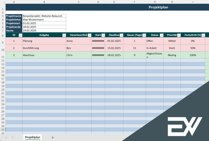The image size is (209, 141).
Task: Open the Priorität column filter dropdown
Action: coord(179,35)
